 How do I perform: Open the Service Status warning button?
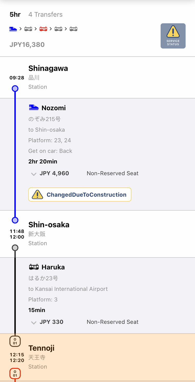(173, 36)
